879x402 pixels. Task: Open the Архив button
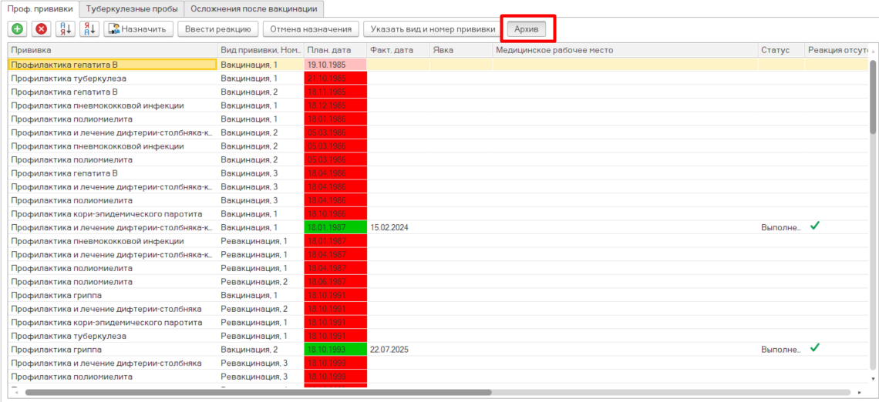coord(528,29)
